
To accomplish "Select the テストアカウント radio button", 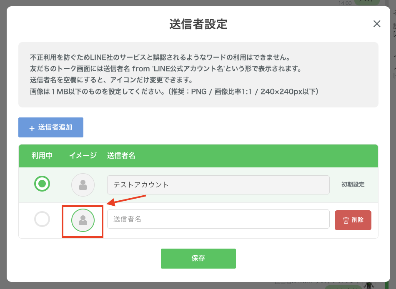I will (42, 184).
